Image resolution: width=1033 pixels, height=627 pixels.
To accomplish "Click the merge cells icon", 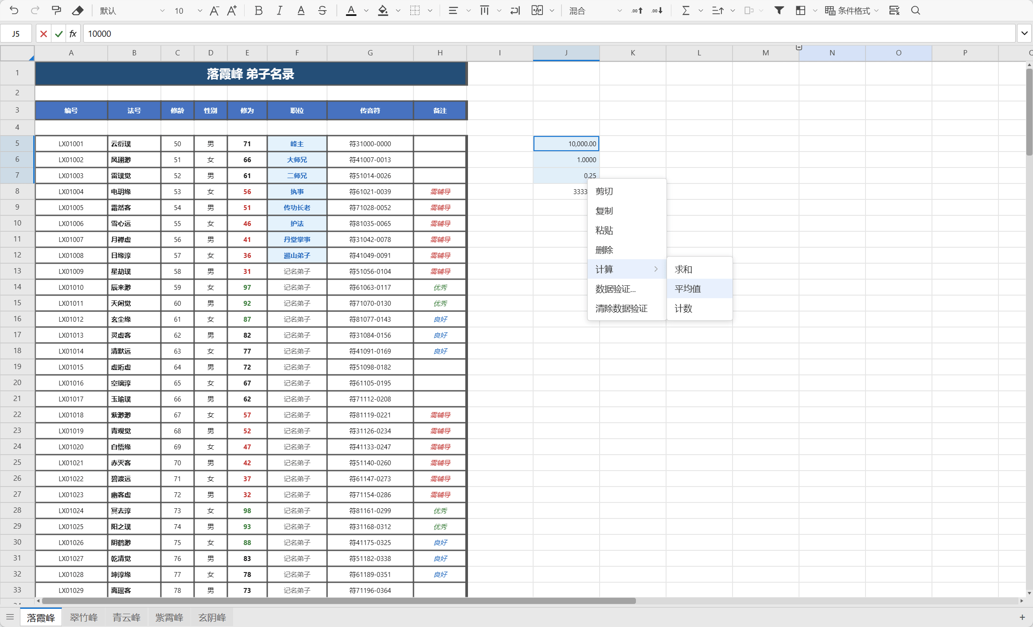I will coord(537,11).
